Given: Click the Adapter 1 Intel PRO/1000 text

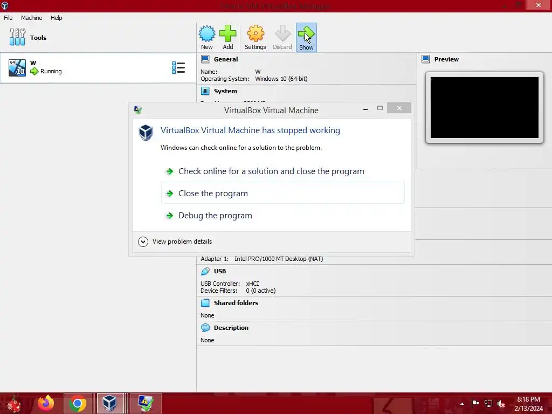Looking at the screenshot, I should (x=262, y=259).
